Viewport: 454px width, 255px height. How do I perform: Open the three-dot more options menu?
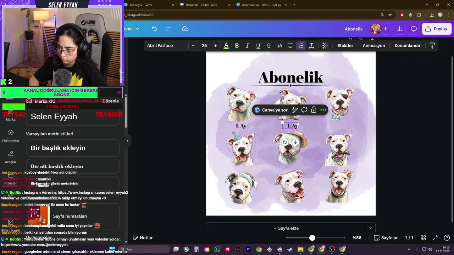[x=323, y=110]
